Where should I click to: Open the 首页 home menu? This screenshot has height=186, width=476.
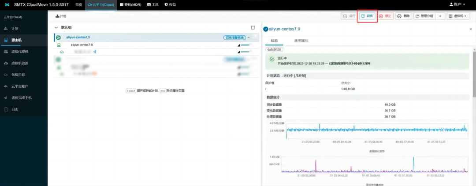(x=78, y=5)
